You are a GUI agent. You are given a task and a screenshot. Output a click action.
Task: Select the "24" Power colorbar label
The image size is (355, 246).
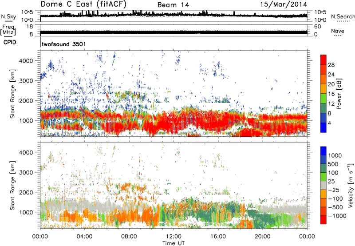(331, 75)
